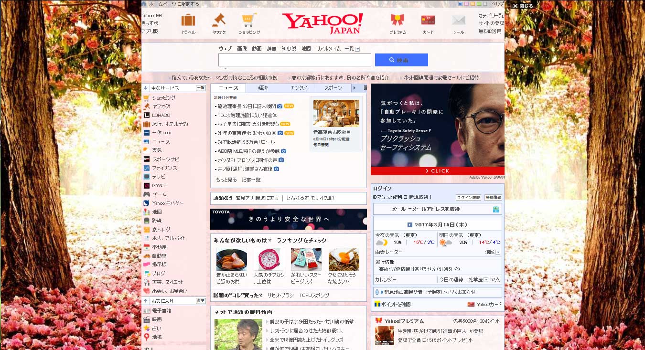This screenshot has width=645, height=350.
Task: Open the ヘルプ link in the top bar
Action: coord(498,4)
